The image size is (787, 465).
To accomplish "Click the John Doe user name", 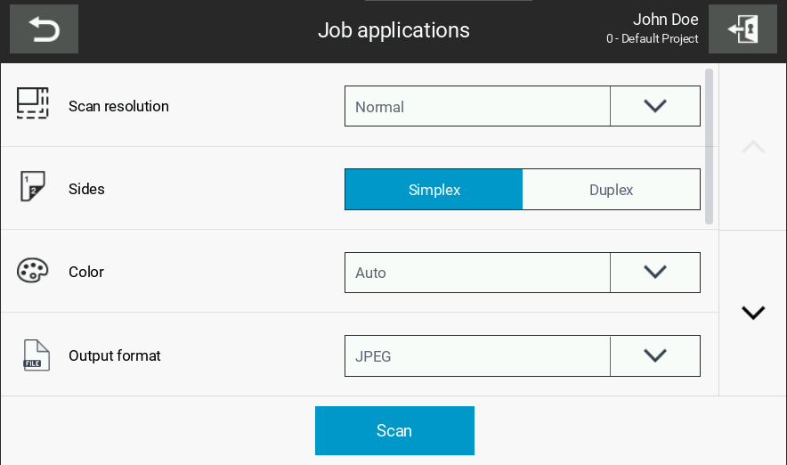I will click(x=665, y=19).
